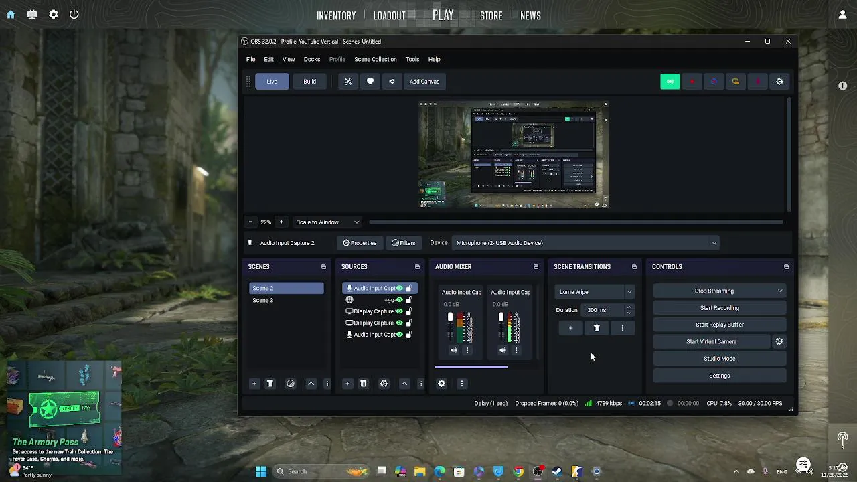Click the share arrow icon beside the heart
857x482 pixels.
392,82
